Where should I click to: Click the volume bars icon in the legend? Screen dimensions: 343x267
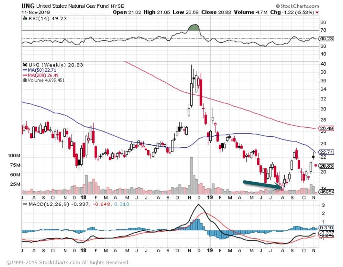[25, 80]
